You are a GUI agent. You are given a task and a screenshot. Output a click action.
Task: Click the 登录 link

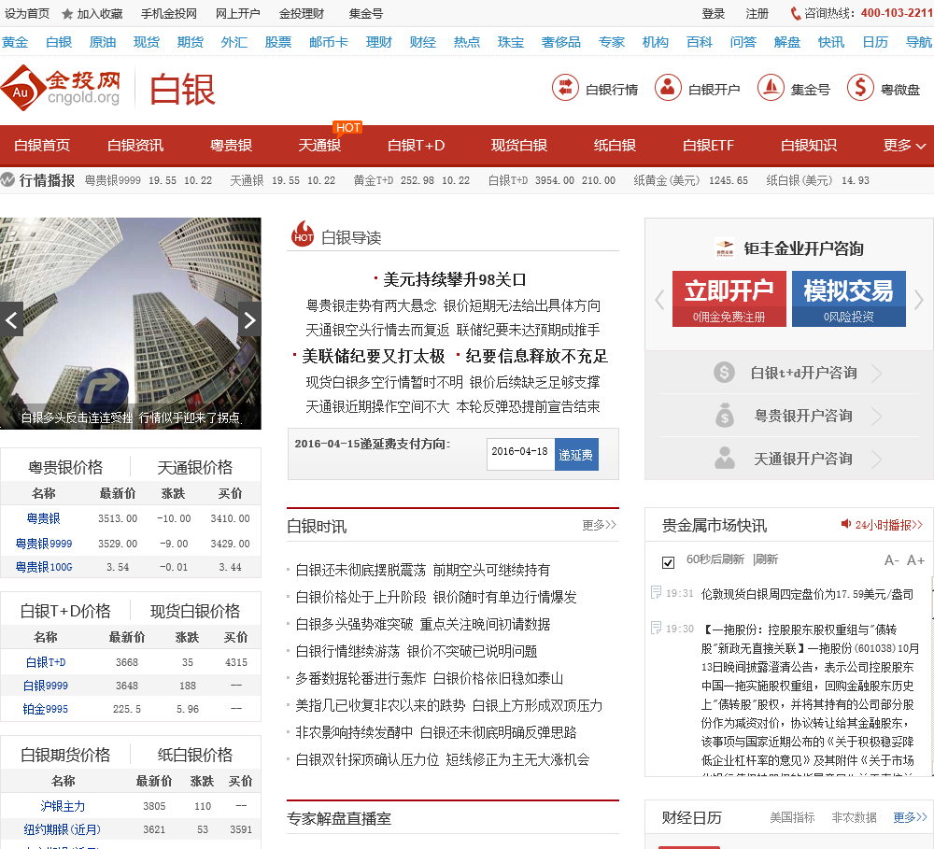click(x=714, y=14)
